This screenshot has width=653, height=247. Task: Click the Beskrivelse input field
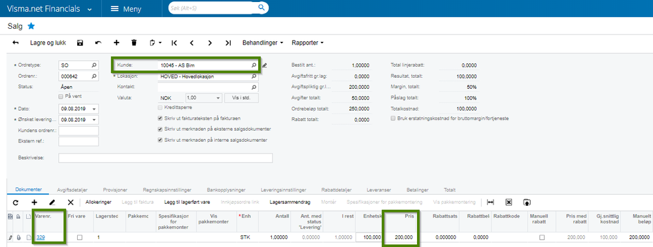coord(166,158)
